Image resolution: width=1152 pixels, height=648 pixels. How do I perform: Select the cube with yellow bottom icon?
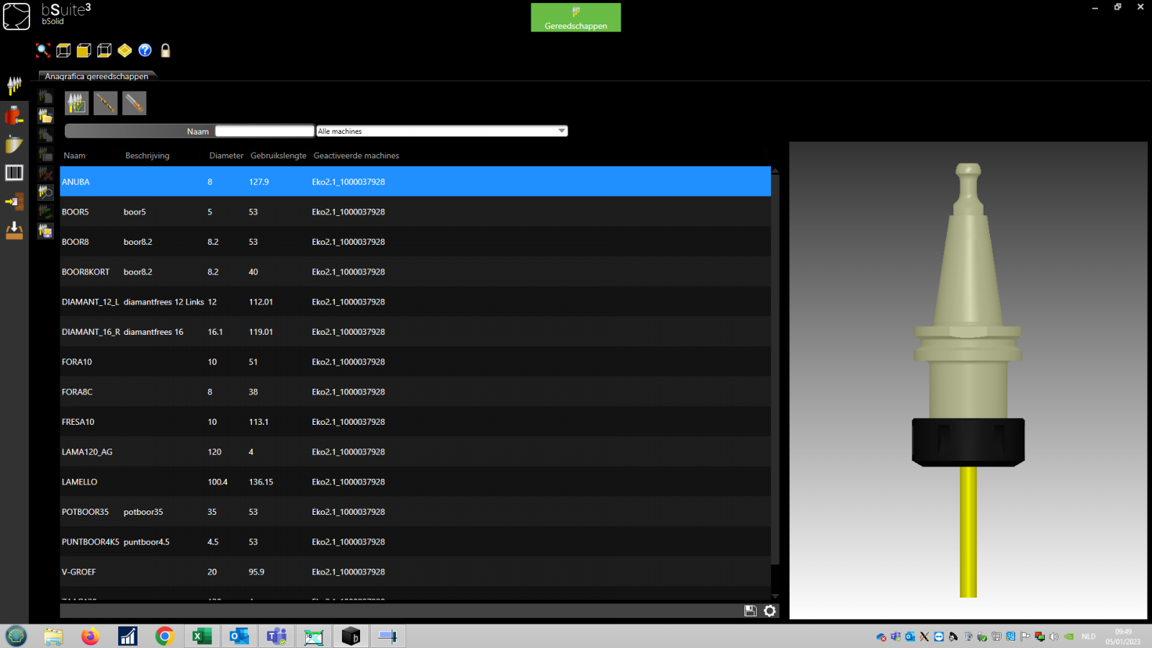[x=104, y=50]
